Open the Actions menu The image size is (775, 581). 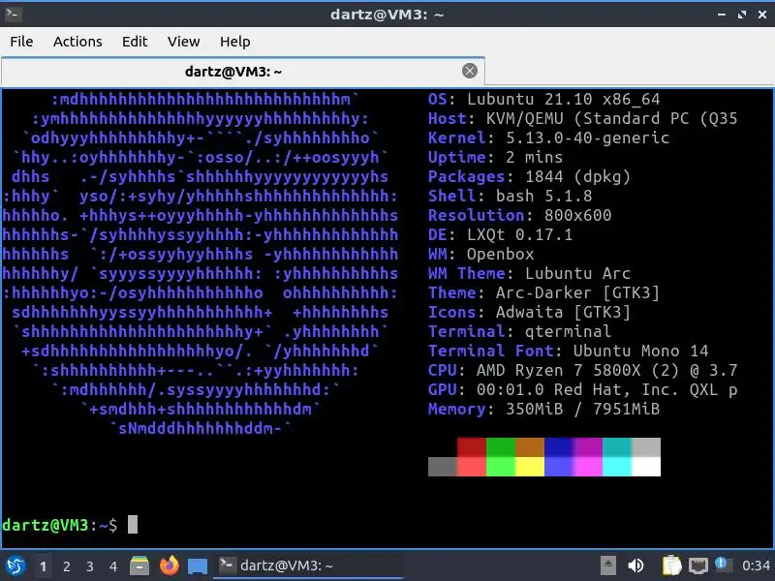pos(77,42)
